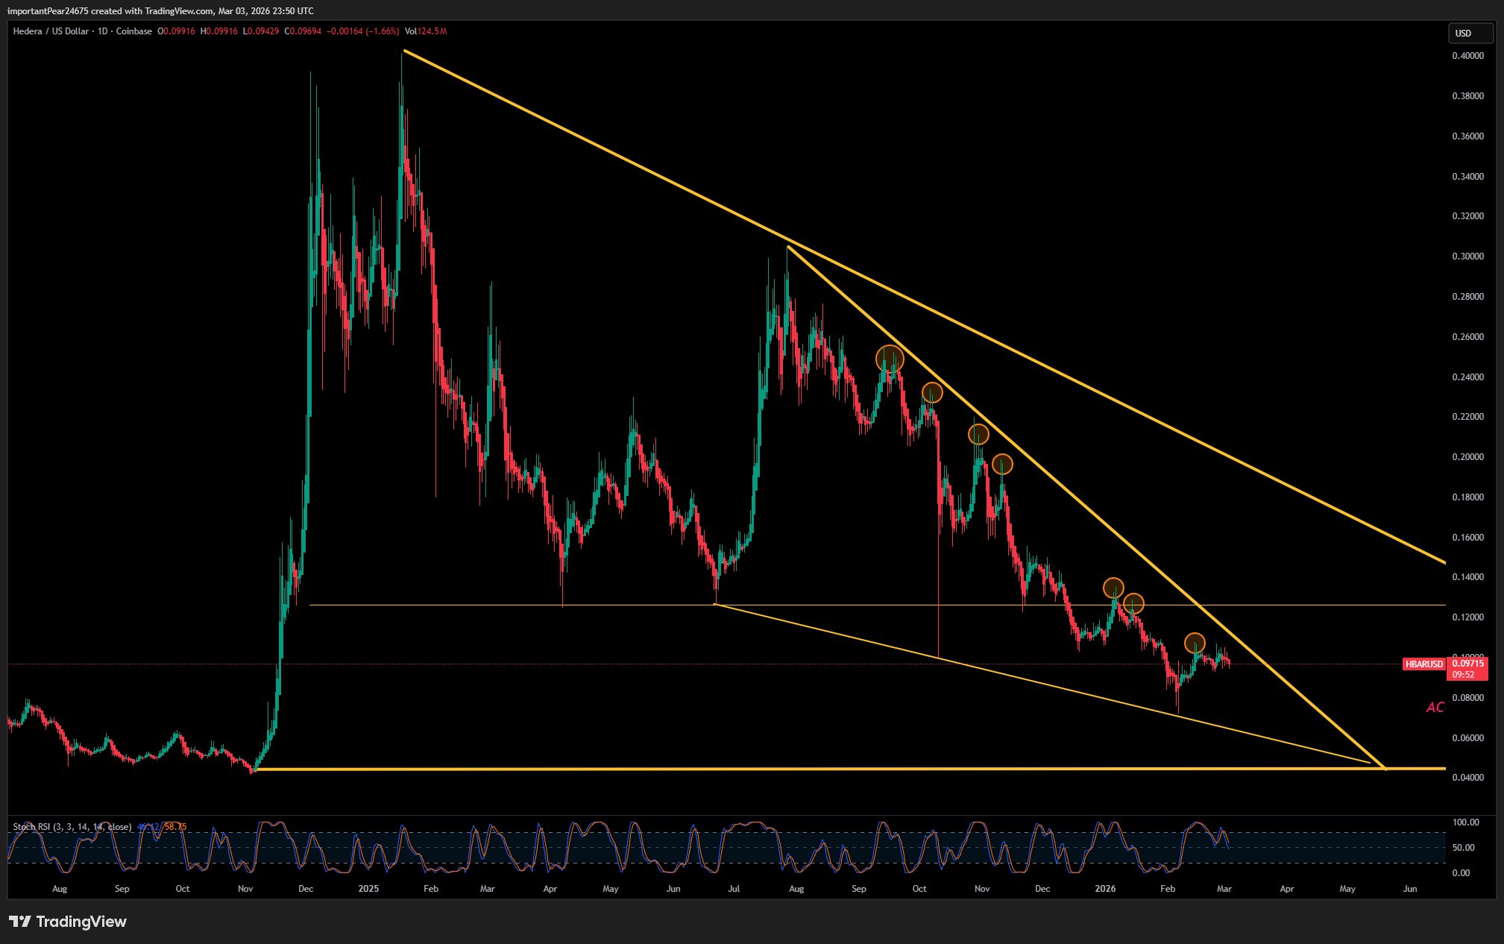Click the 0.09715 current price value
This screenshot has width=1504, height=944.
coord(1468,663)
